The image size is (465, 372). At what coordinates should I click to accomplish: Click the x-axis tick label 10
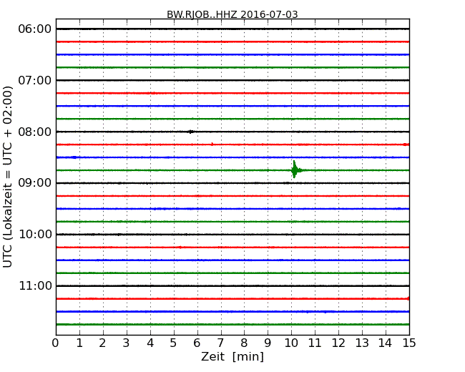(x=291, y=343)
